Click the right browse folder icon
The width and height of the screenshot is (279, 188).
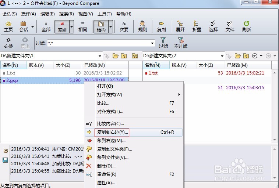pos(237,56)
